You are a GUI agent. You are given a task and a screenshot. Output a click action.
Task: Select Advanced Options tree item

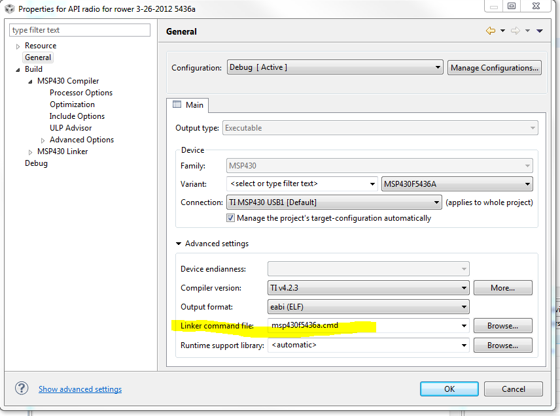[x=82, y=140]
